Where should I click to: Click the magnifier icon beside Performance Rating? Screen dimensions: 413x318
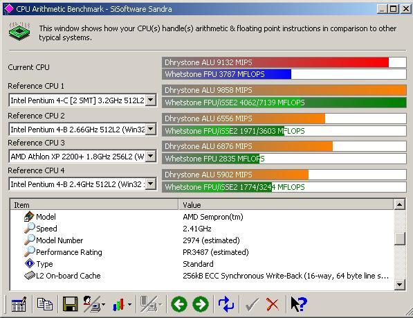30,251
